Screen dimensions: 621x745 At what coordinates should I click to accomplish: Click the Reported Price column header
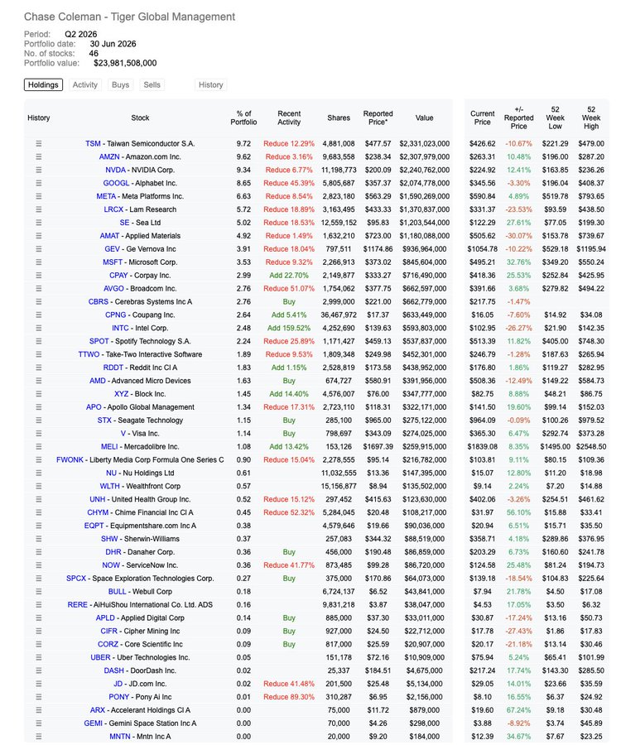tap(378, 118)
